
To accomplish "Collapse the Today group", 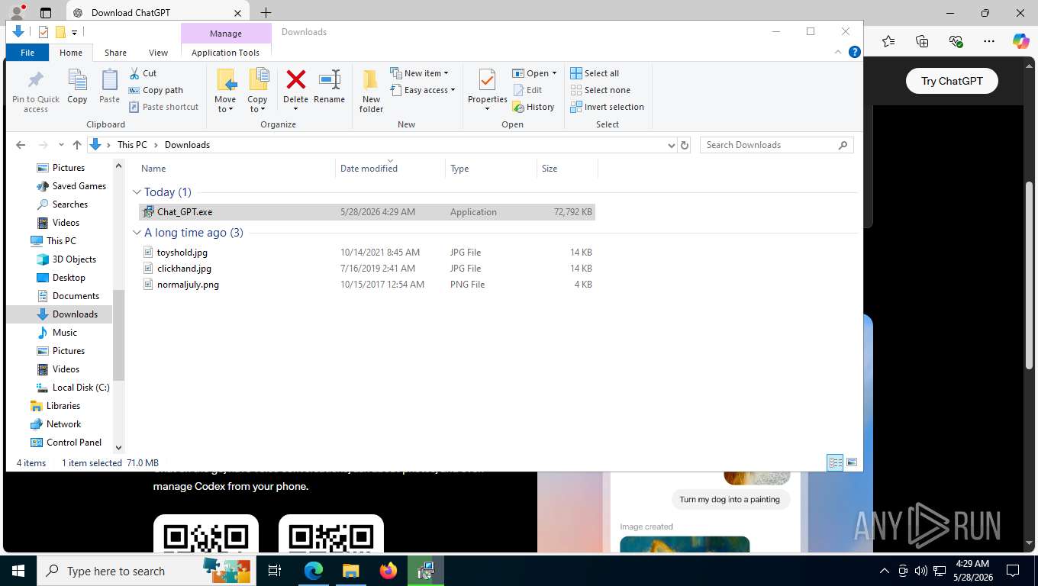I will click(x=137, y=192).
